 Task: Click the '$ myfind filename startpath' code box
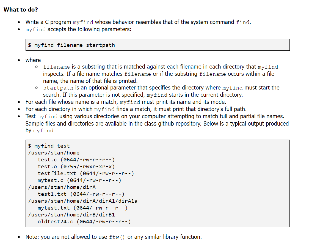[x=158, y=45]
